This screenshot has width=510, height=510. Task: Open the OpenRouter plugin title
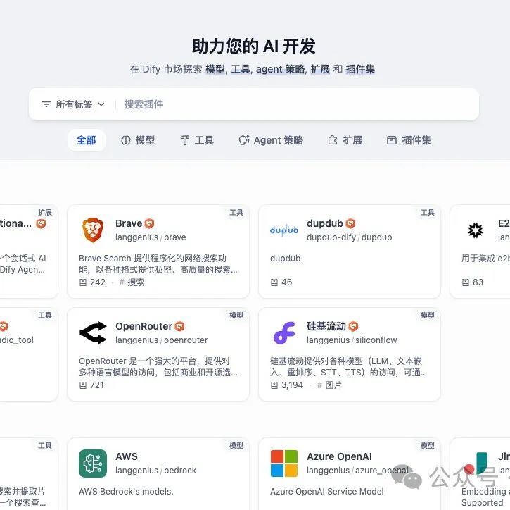pos(144,326)
